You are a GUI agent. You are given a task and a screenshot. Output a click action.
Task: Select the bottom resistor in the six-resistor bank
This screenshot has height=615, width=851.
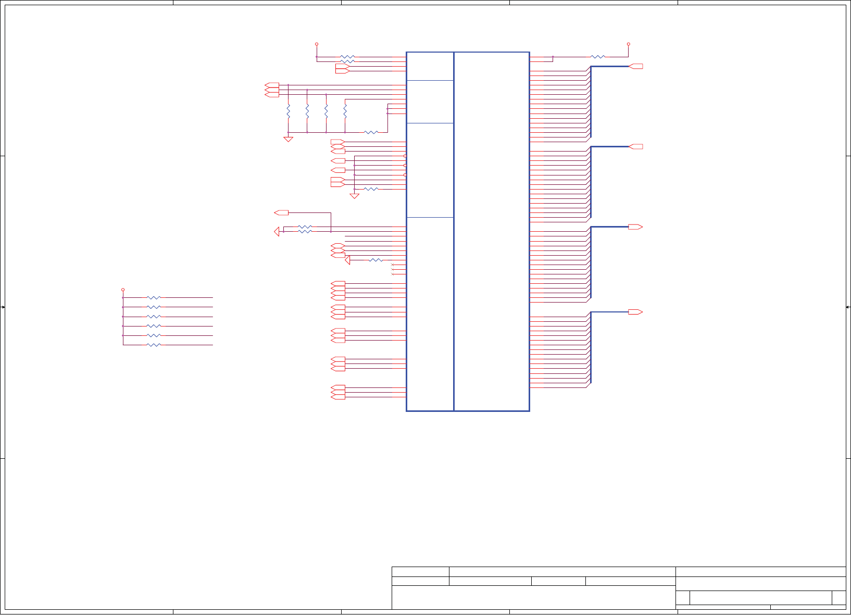coord(154,345)
